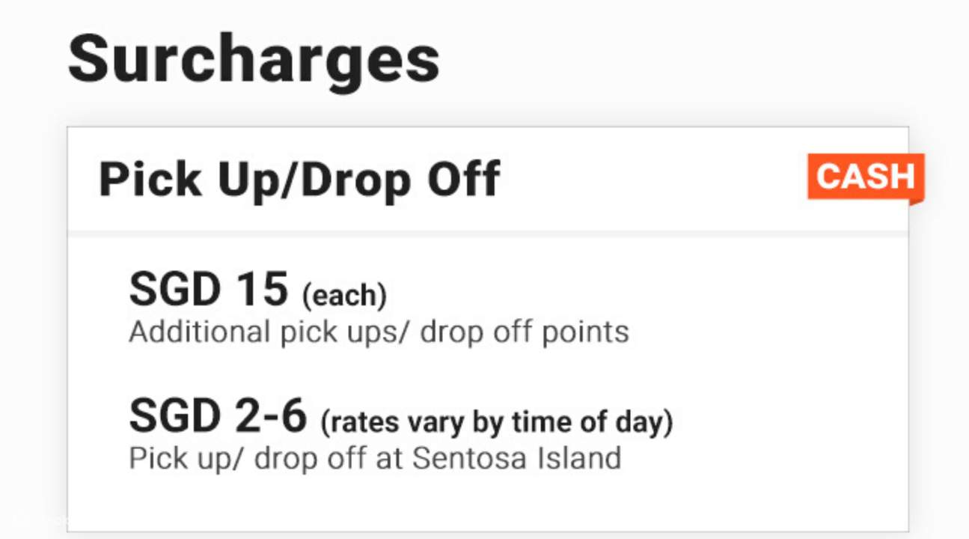
Task: Click "Pick up/ drop off at Sentosa Island" text
Action: (x=375, y=457)
